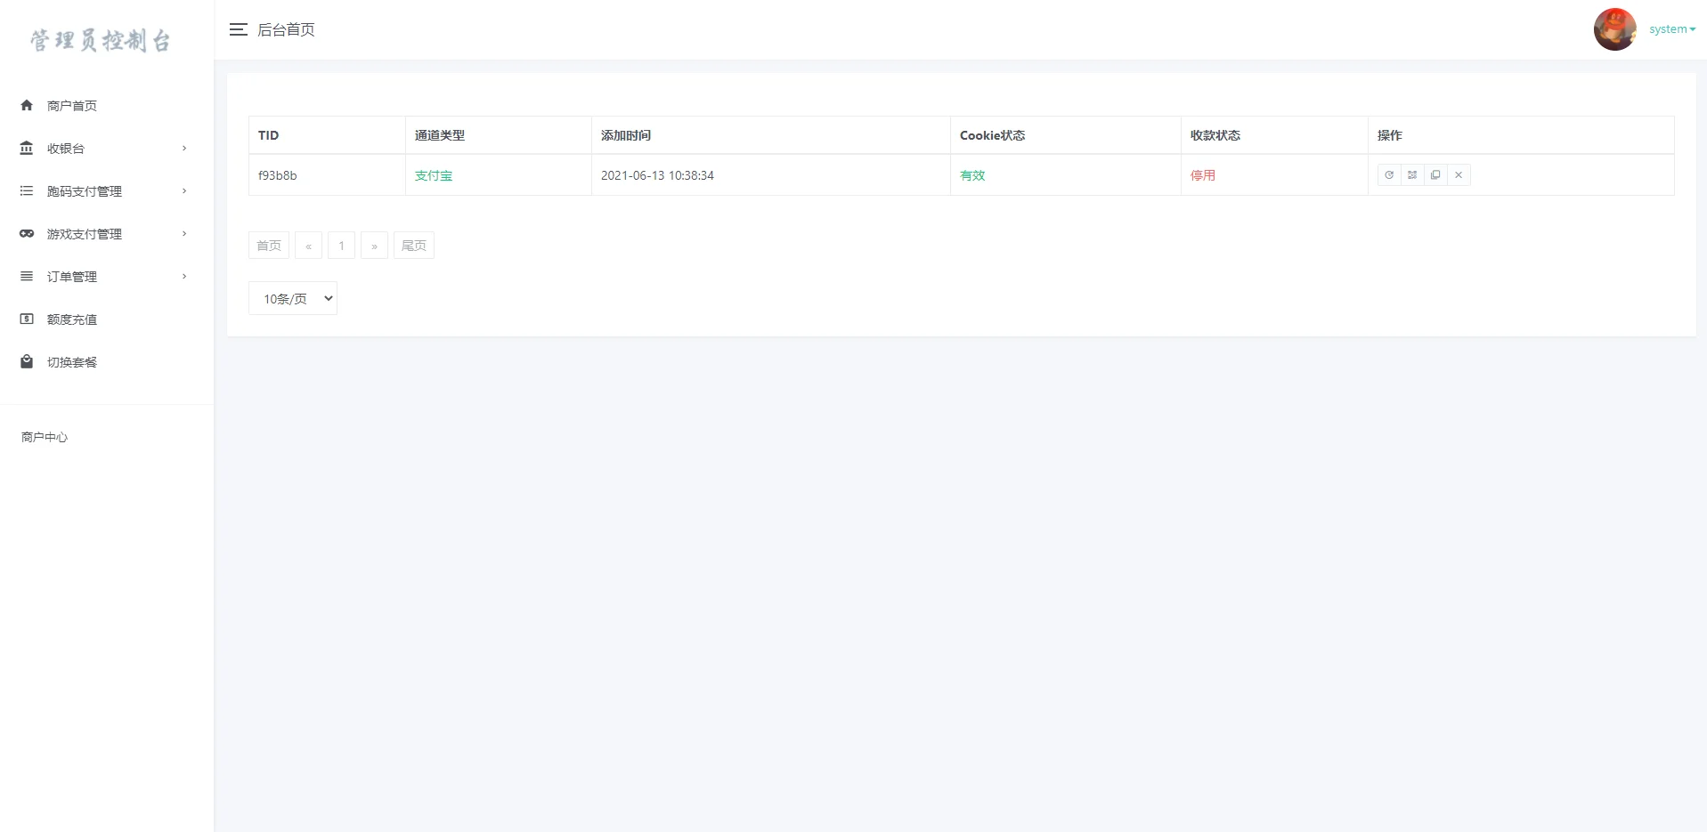This screenshot has height=832, width=1707.
Task: Expand the 收银台 menu chevron
Action: (184, 149)
